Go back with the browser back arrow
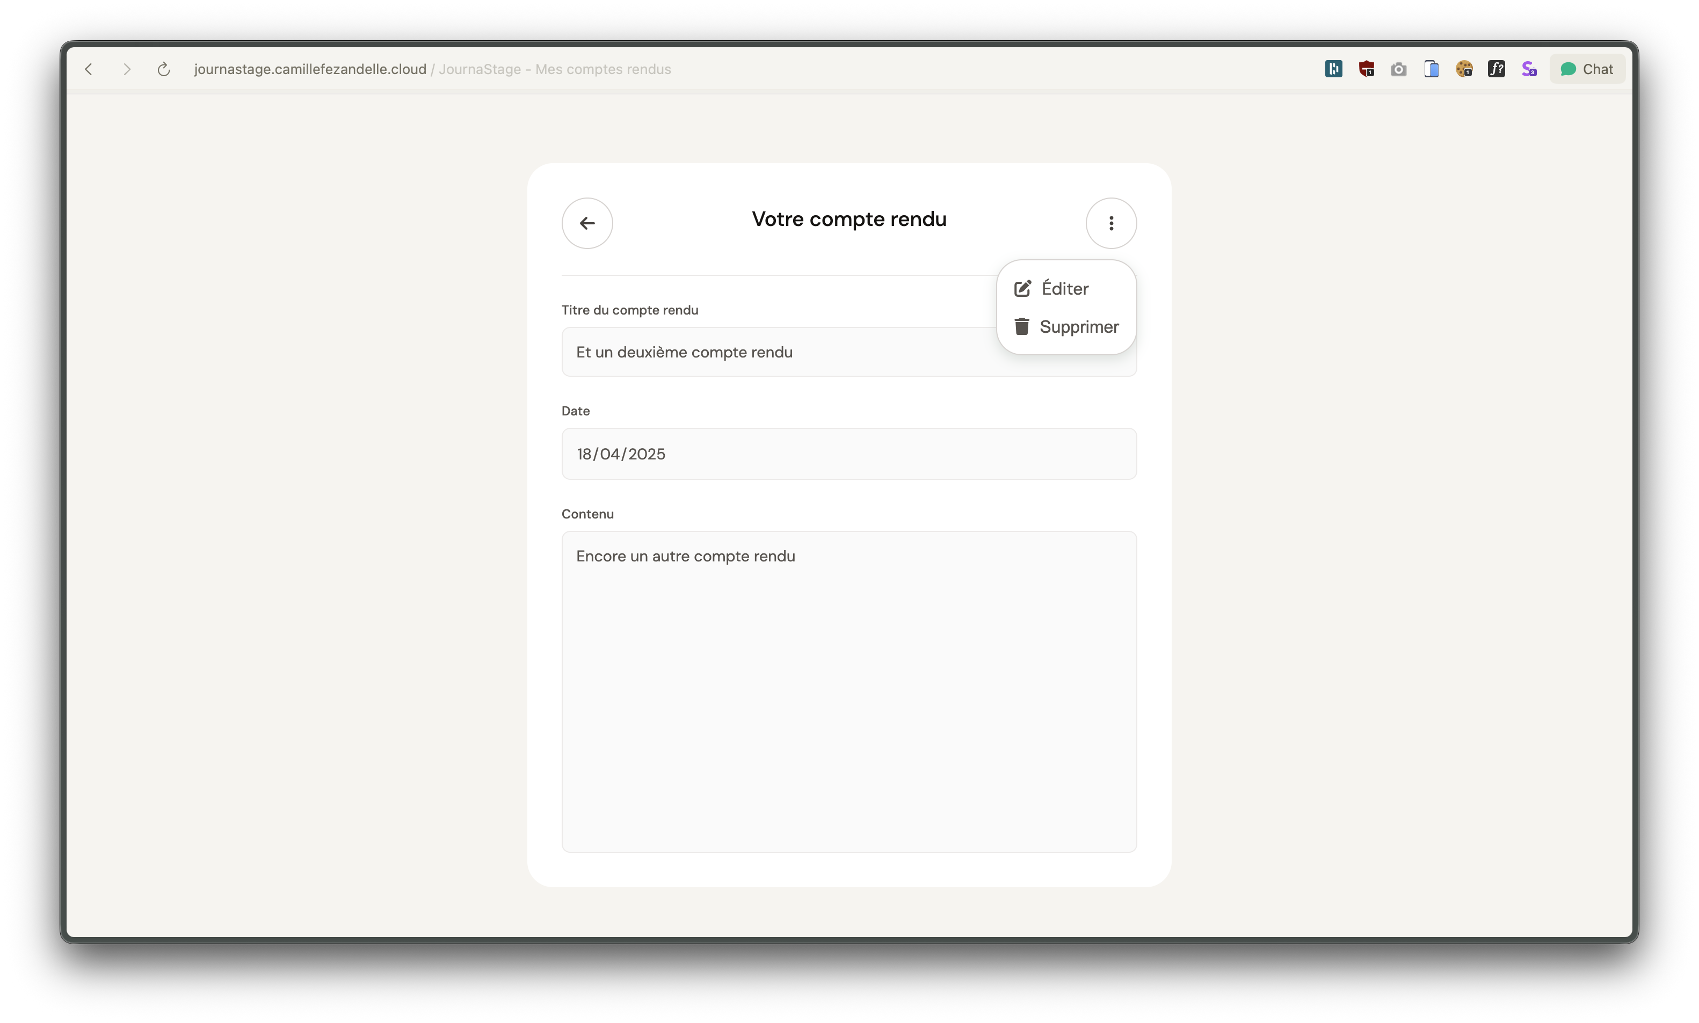The image size is (1699, 1023). [89, 69]
